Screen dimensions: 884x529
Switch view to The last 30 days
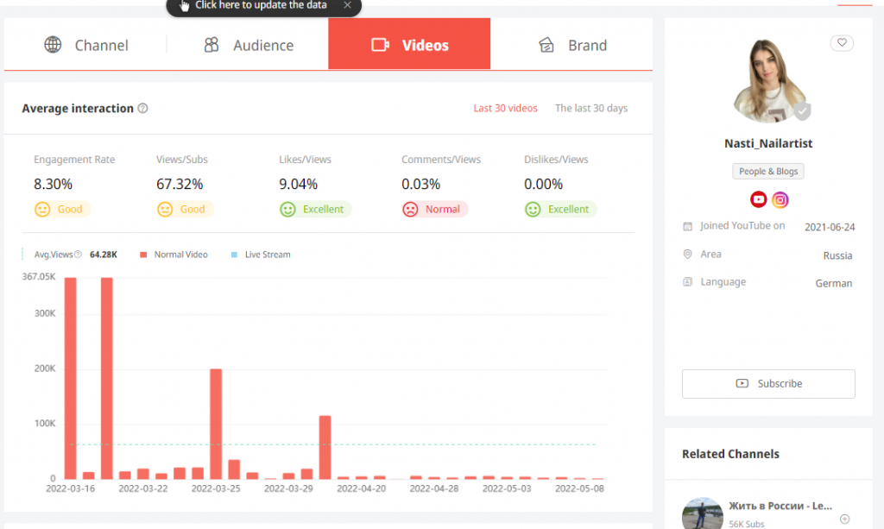590,108
